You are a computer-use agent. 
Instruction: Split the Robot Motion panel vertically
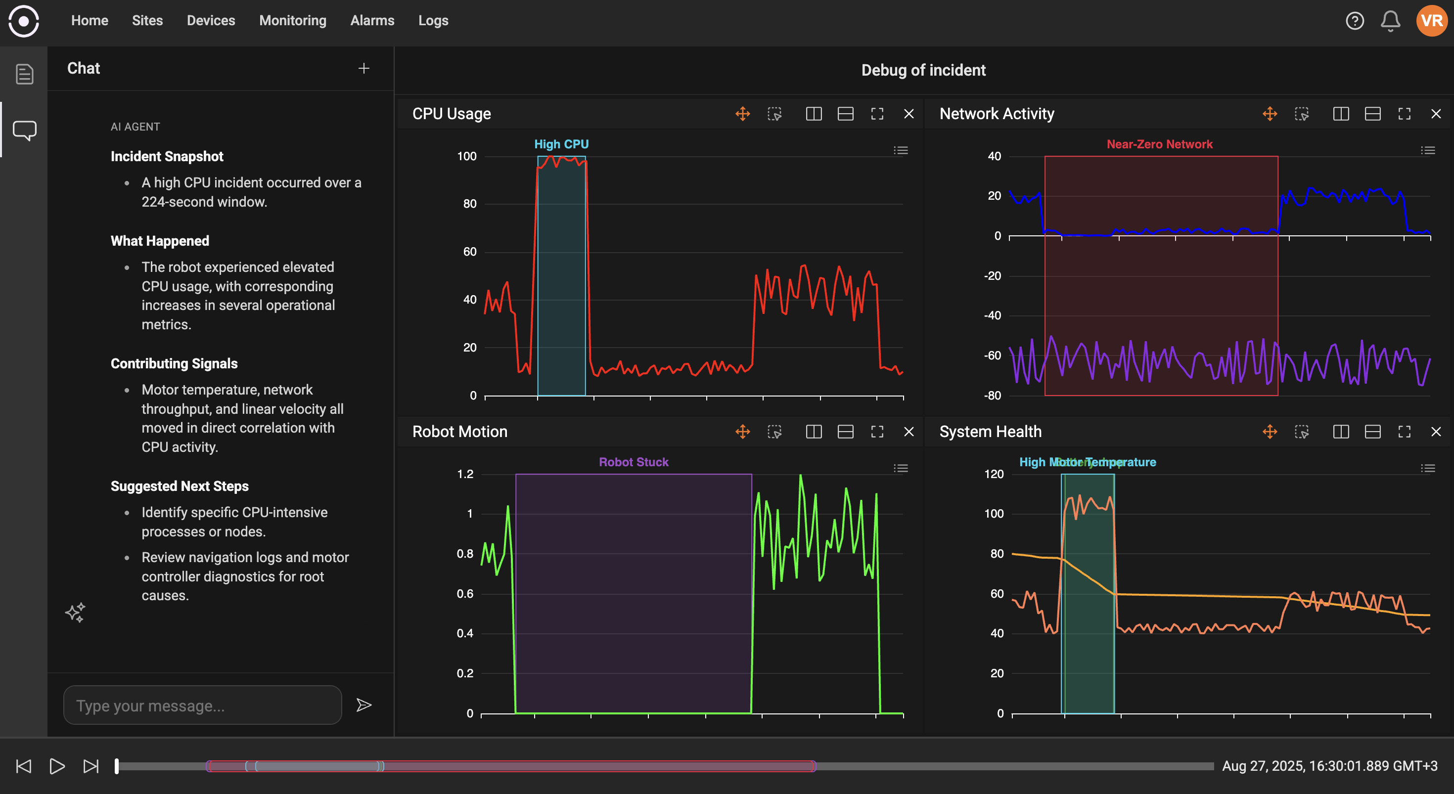pos(814,432)
